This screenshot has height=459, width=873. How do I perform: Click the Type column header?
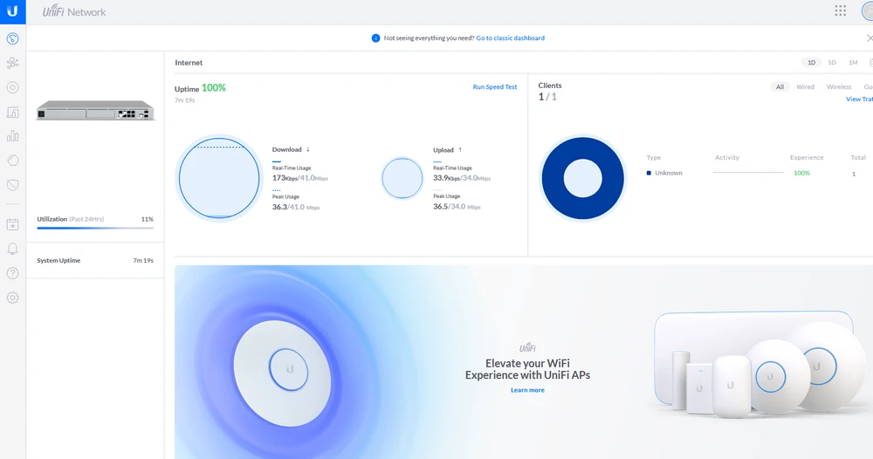pos(653,157)
